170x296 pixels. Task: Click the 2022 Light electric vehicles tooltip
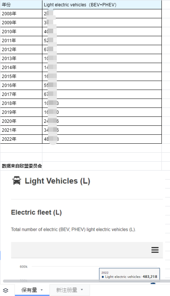pos(129,275)
